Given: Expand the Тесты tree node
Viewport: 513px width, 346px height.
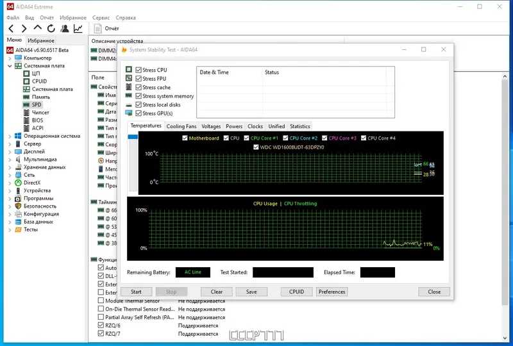Looking at the screenshot, I should [x=10, y=230].
